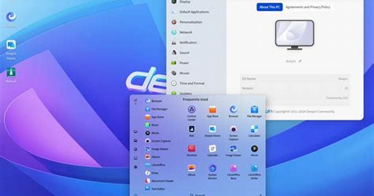The image size is (374, 196).
Task: Open Deepin Home in the launcher grid
Action: (213, 129)
